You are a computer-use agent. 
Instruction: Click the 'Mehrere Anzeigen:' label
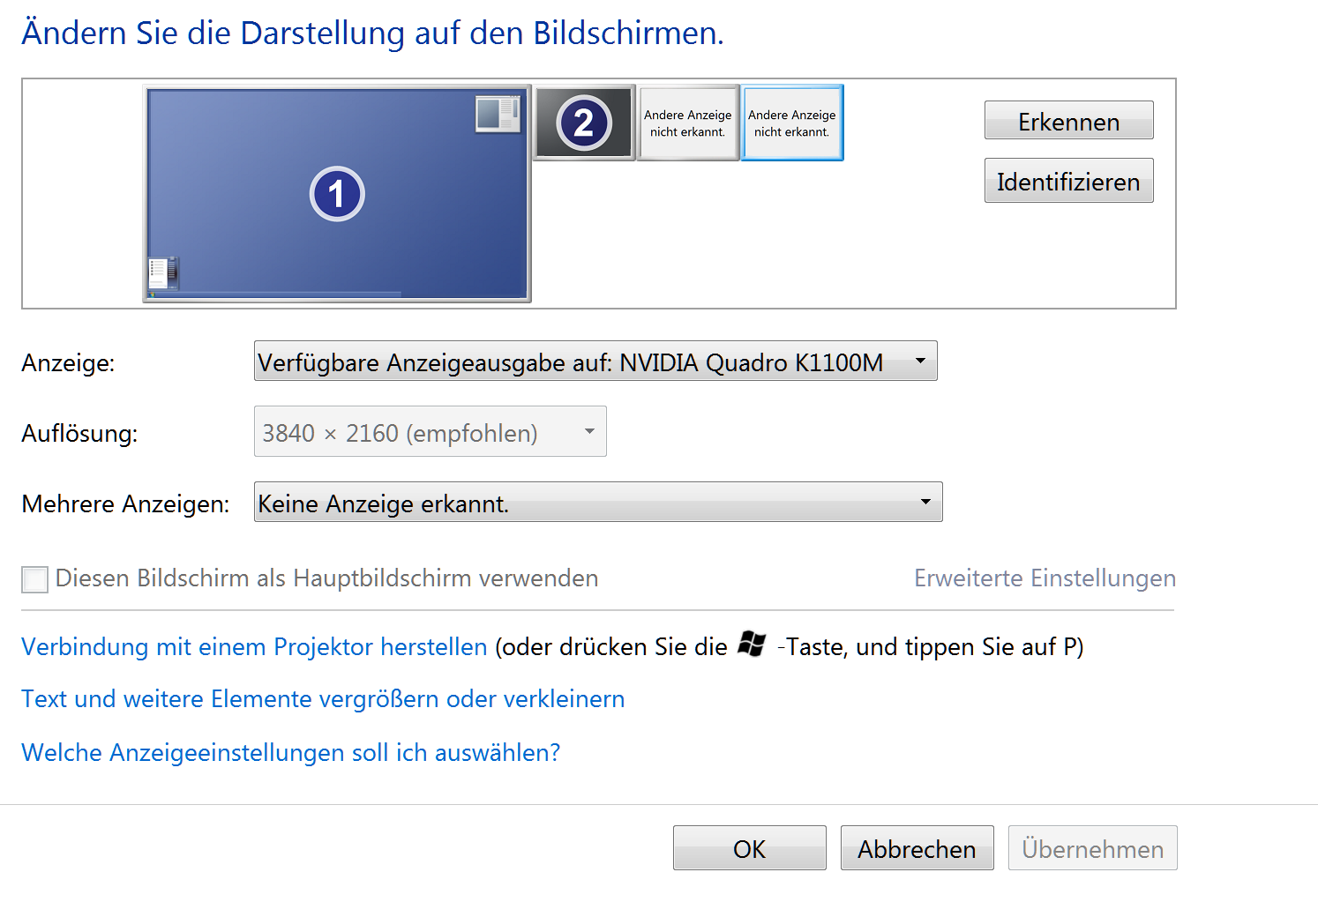click(x=125, y=504)
